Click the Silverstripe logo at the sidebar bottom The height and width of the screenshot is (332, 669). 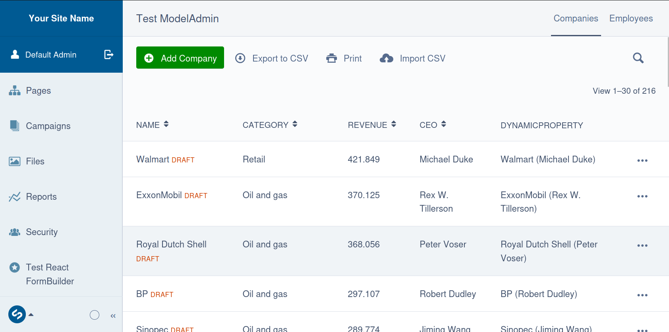[x=17, y=315]
